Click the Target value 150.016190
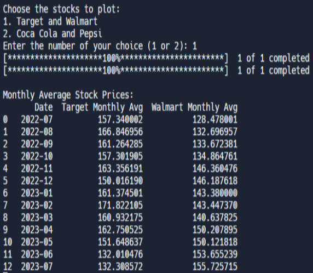The image size is (313, 273). [120, 181]
